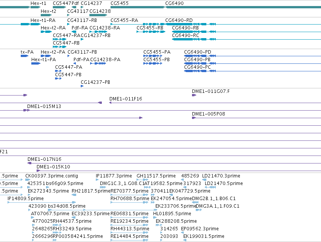The height and width of the screenshot is (242, 321).
Task: Click BAC clone DME1-015M13 label
Action: click(x=44, y=106)
